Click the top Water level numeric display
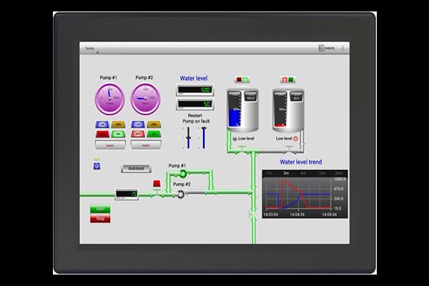This screenshot has height=286, width=429. [194, 90]
